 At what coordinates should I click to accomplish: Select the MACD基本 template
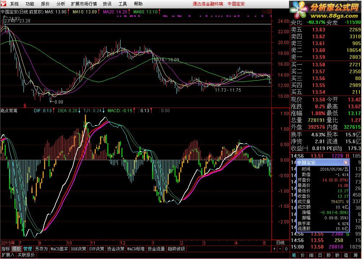59,249
